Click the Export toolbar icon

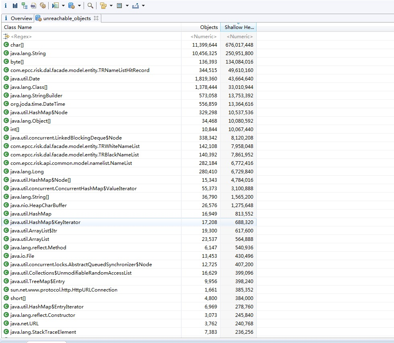pos(135,6)
